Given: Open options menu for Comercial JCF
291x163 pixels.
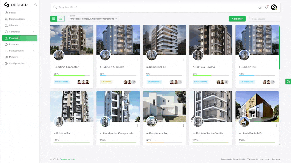Looking at the screenshot, I should [183, 59].
